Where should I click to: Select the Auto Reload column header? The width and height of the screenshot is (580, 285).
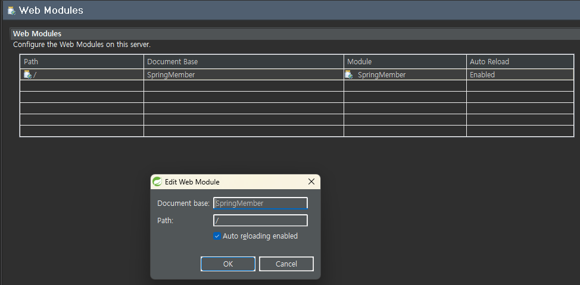[x=520, y=61]
